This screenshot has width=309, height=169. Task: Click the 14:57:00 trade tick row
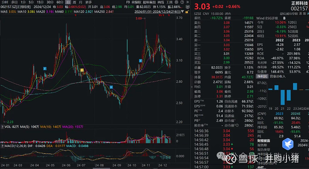(224, 167)
